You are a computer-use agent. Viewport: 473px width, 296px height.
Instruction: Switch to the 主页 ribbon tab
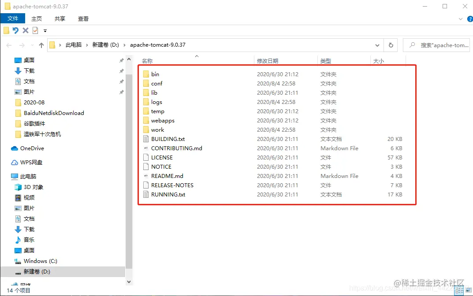click(37, 18)
